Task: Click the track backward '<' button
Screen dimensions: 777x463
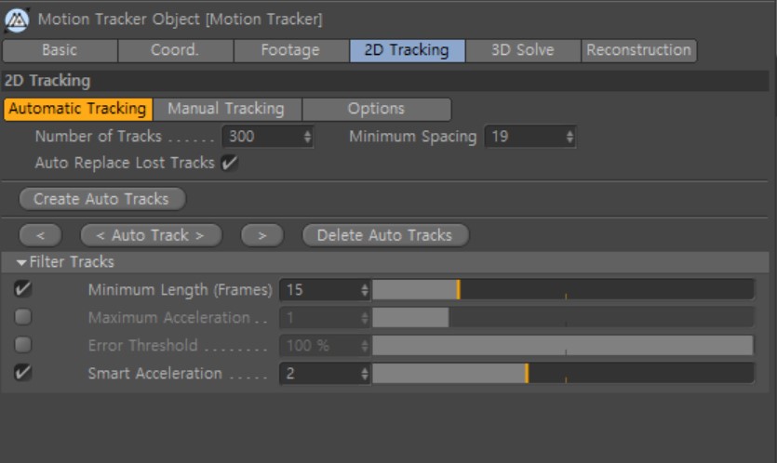Action: tap(41, 236)
